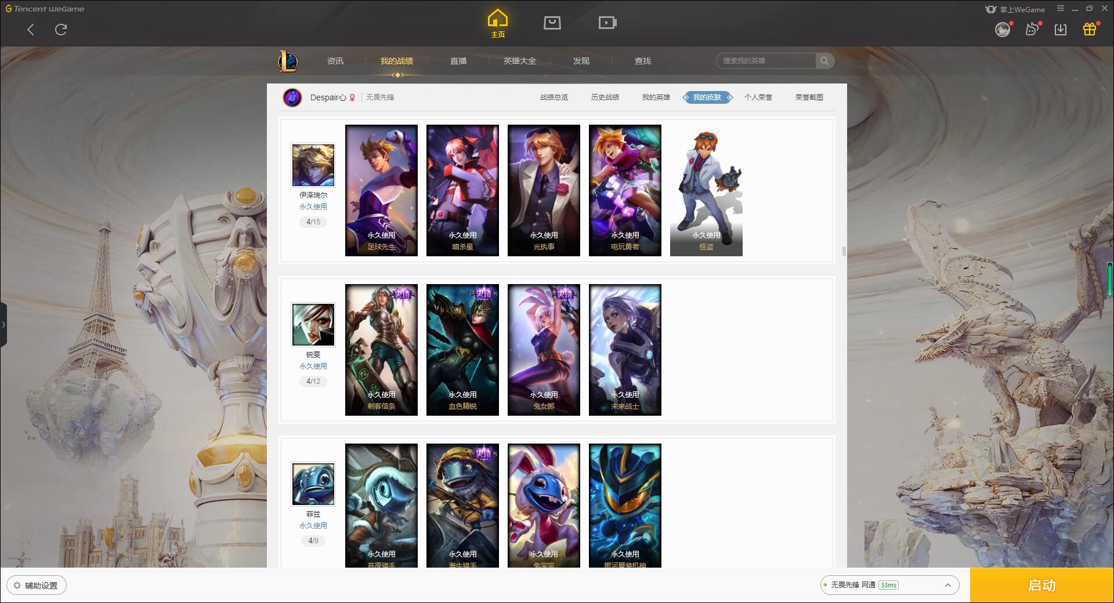The width and height of the screenshot is (1114, 603).
Task: Open the video/live icon in top bar
Action: point(607,23)
